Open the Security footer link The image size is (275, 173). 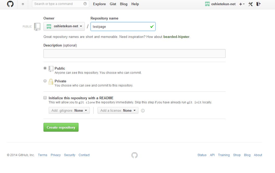point(70,155)
